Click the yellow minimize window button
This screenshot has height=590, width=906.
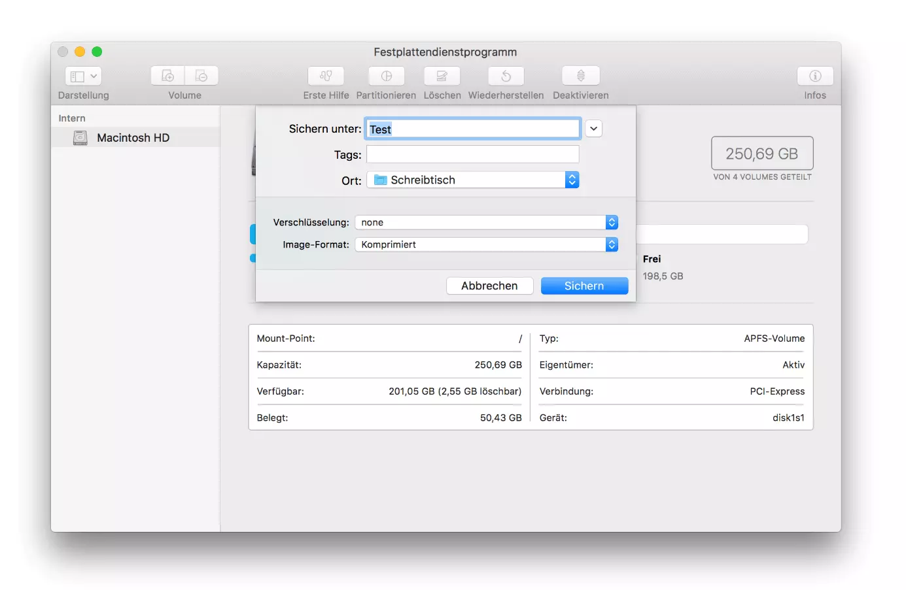(x=80, y=52)
